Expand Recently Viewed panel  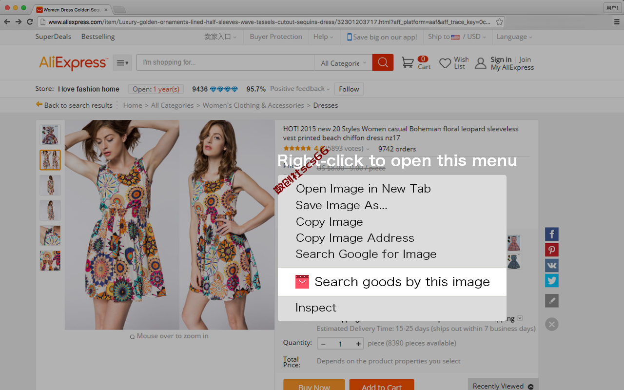[x=503, y=386]
